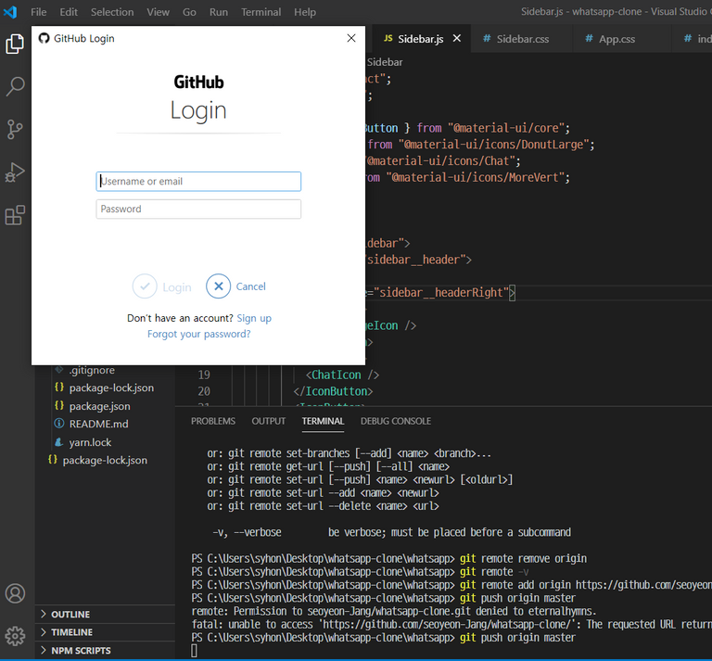Follow the Forgot your password link

[x=199, y=334]
